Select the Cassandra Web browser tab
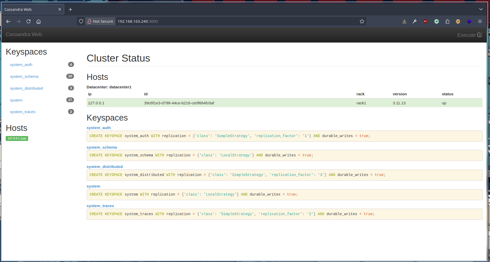Screen dimensions: 490x262 [33, 10]
